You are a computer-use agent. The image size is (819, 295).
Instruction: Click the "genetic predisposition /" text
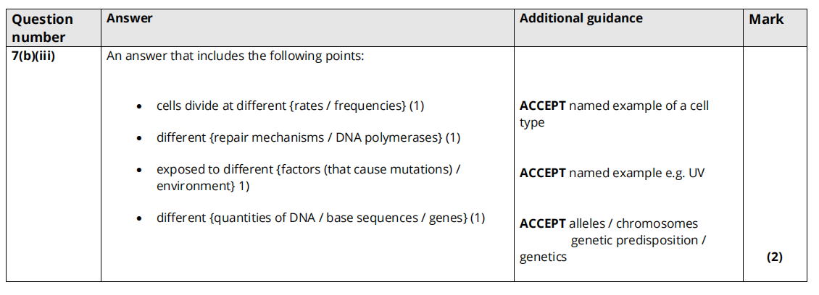(x=638, y=240)
